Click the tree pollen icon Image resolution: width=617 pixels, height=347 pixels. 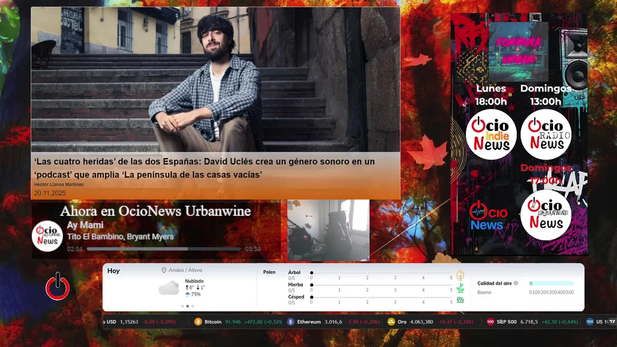coord(460,275)
